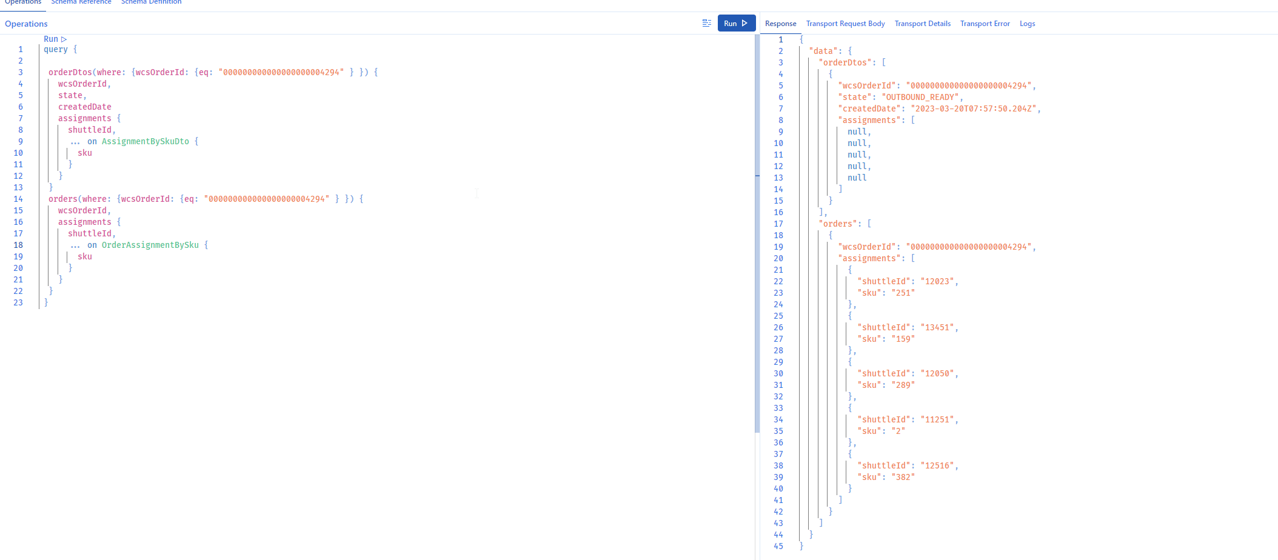Click the Operations panel header label
Screen dimensions: 1278x560
tap(25, 23)
